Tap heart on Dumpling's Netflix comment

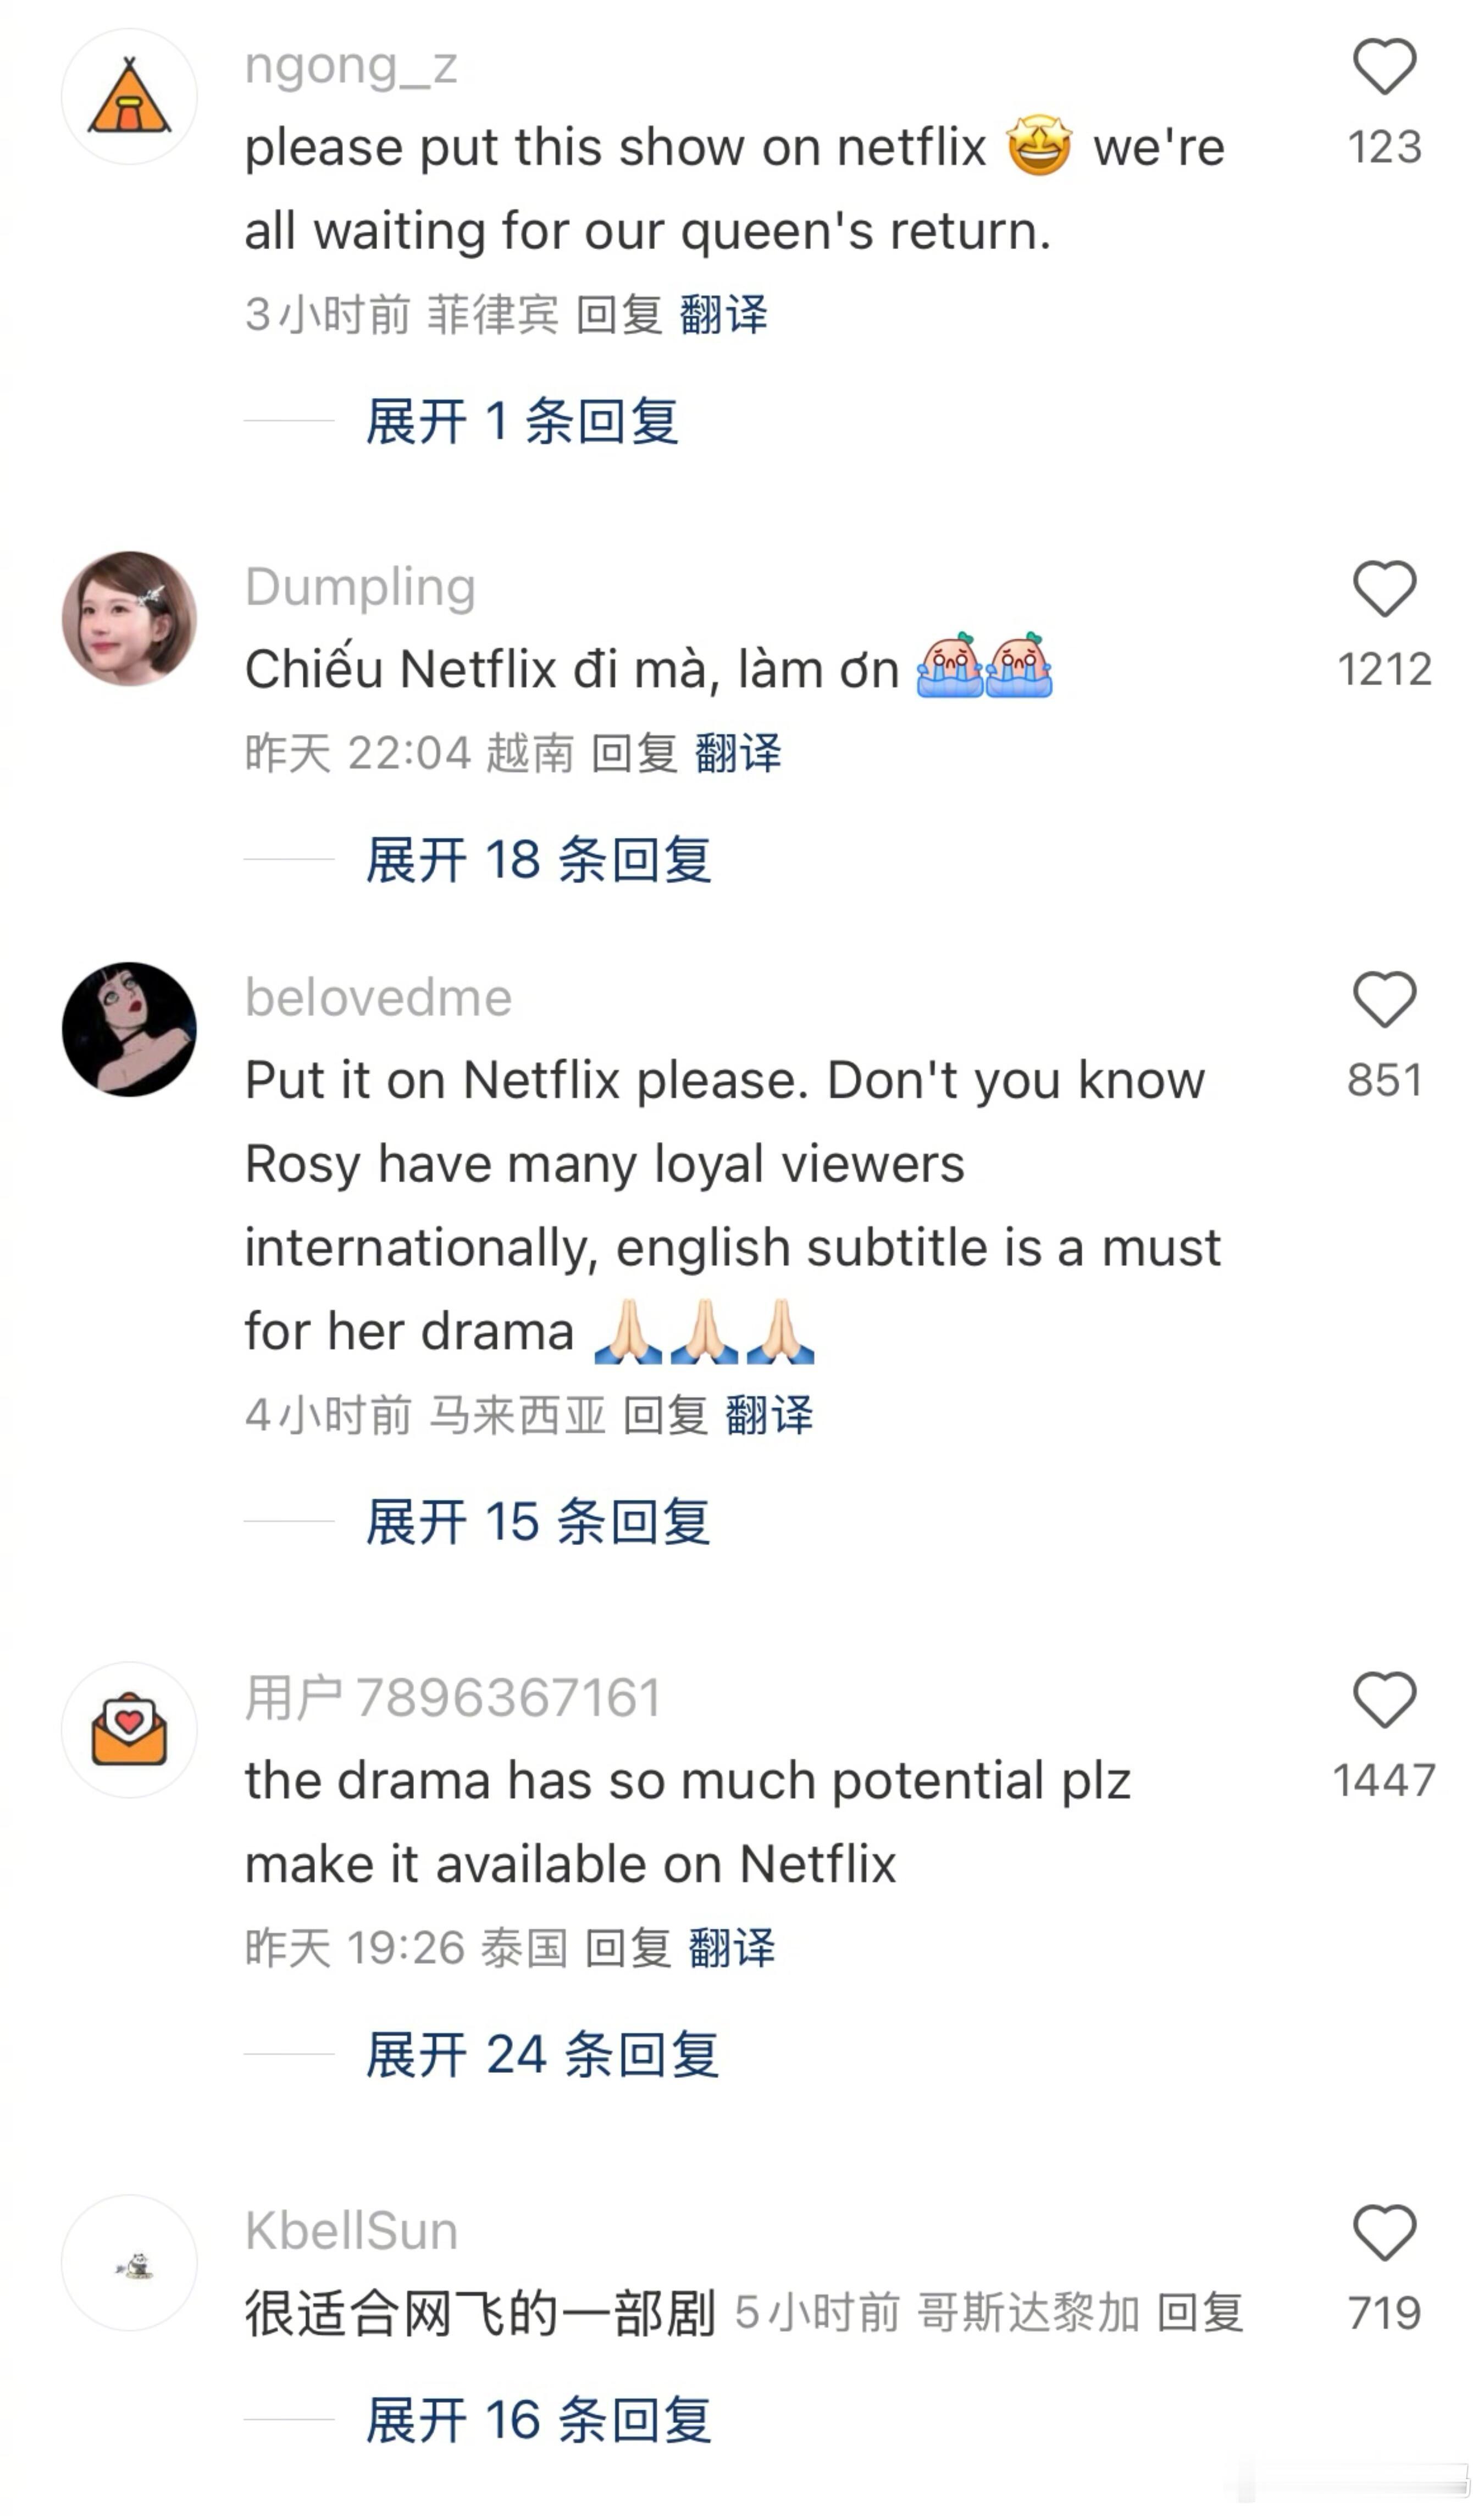click(x=1384, y=588)
